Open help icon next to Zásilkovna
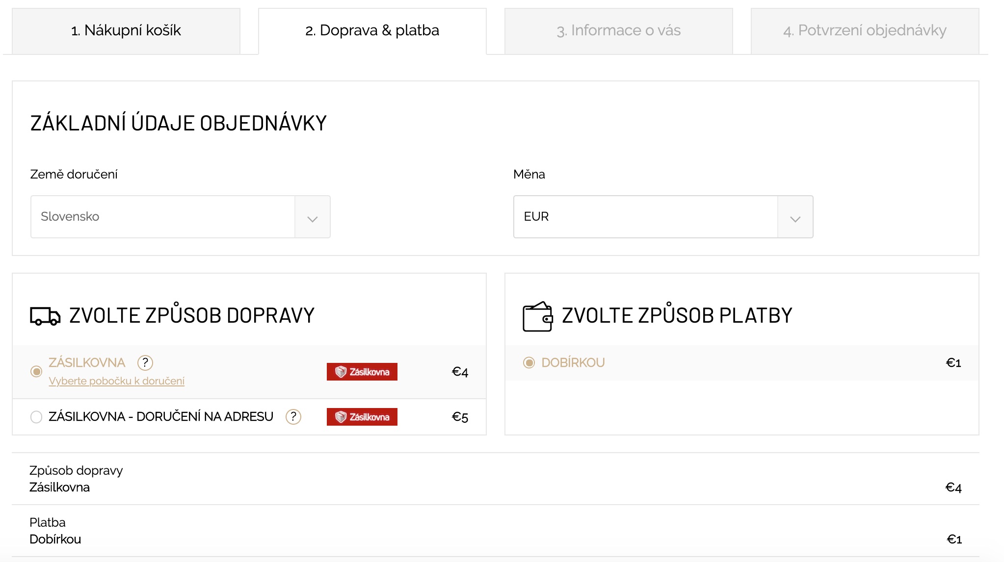Viewport: 1004px width, 562px height. click(145, 363)
